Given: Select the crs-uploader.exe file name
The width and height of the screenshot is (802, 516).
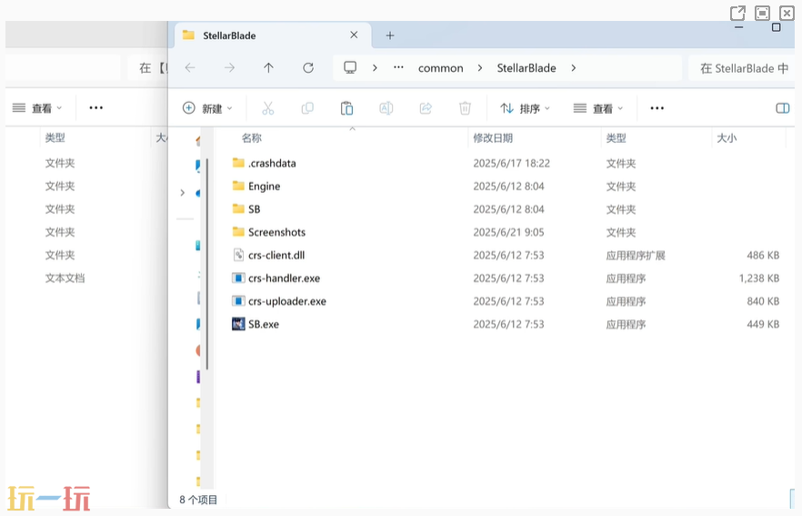Looking at the screenshot, I should click(287, 301).
